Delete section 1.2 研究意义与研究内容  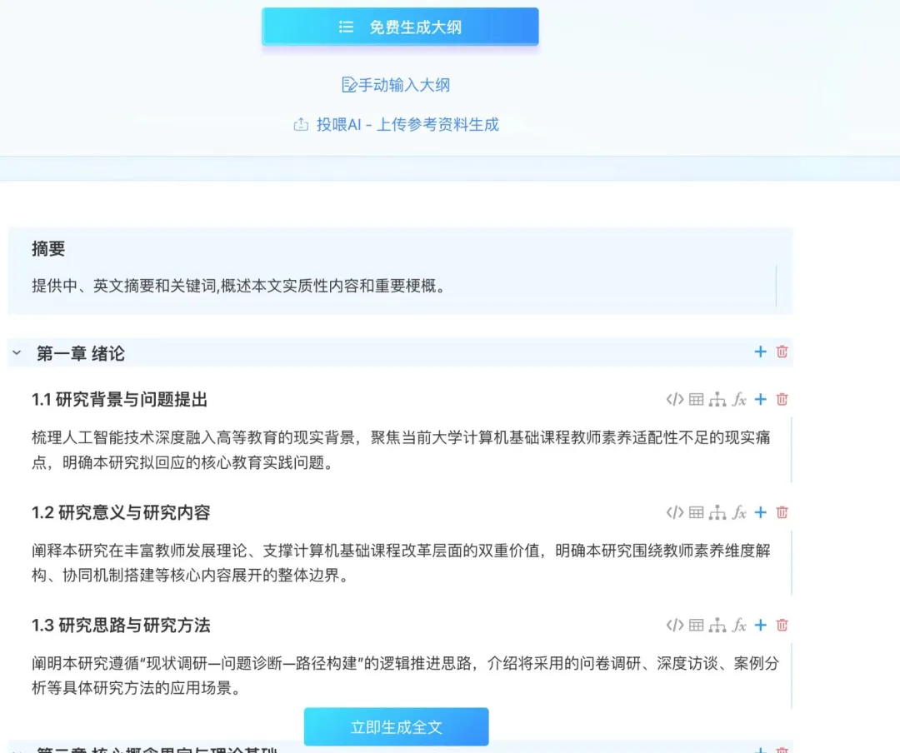[782, 512]
